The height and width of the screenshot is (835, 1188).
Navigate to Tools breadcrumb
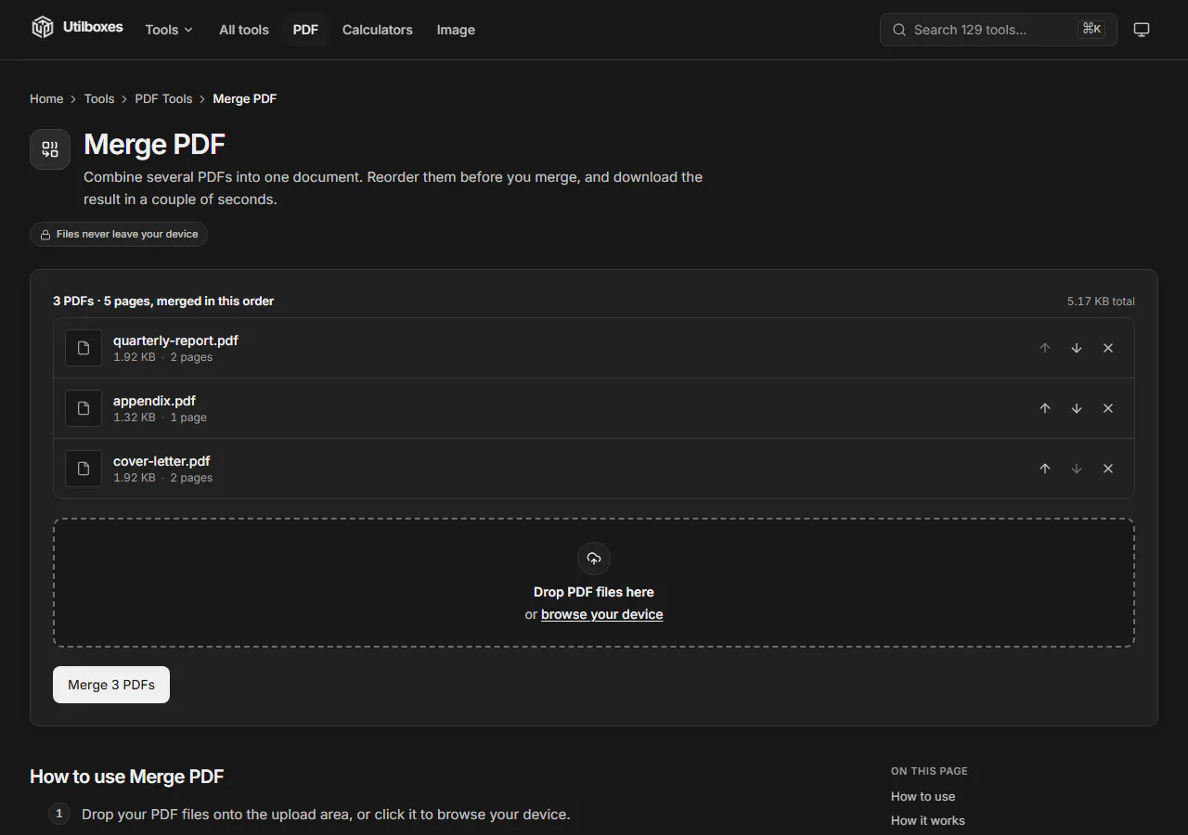(99, 98)
